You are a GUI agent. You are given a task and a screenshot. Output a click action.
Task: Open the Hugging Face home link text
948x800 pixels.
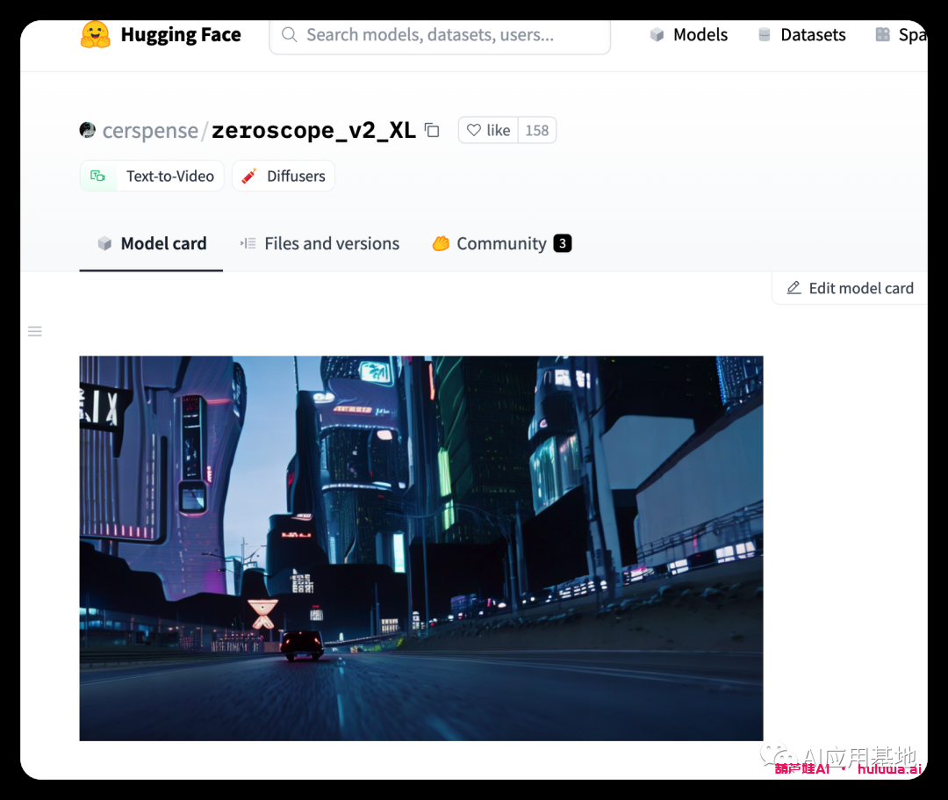tap(181, 34)
